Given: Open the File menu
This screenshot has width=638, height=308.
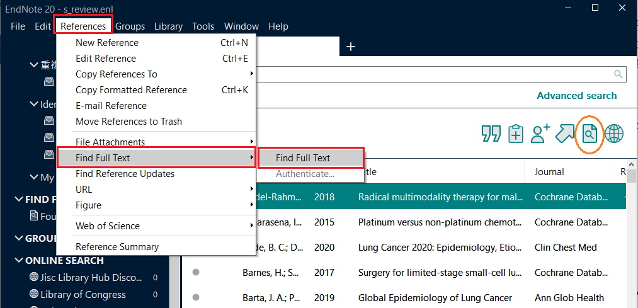Looking at the screenshot, I should pos(18,26).
